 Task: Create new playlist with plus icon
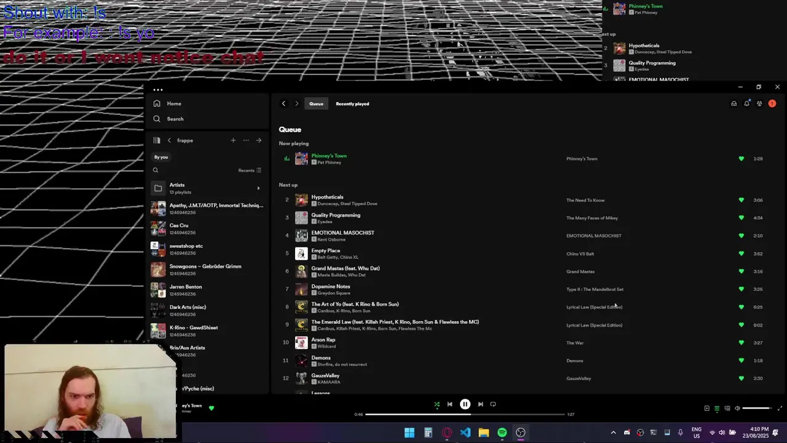point(233,140)
